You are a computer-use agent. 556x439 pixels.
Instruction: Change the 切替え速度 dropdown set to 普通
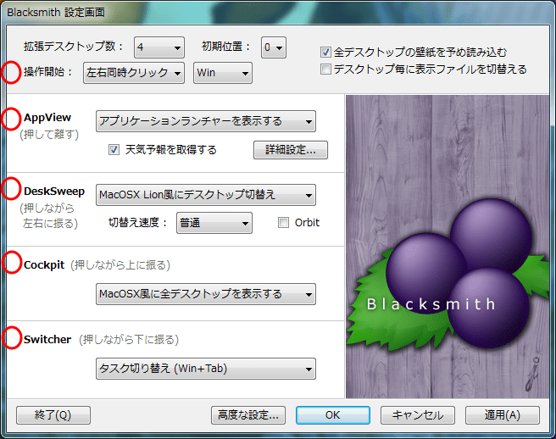tap(214, 223)
